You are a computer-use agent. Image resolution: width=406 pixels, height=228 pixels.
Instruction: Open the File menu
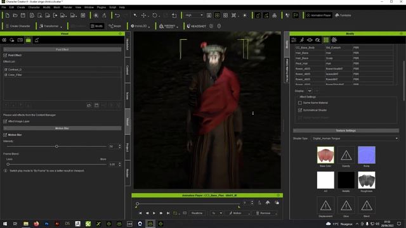[4, 7]
